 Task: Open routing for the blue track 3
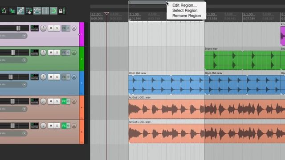pos(35,77)
